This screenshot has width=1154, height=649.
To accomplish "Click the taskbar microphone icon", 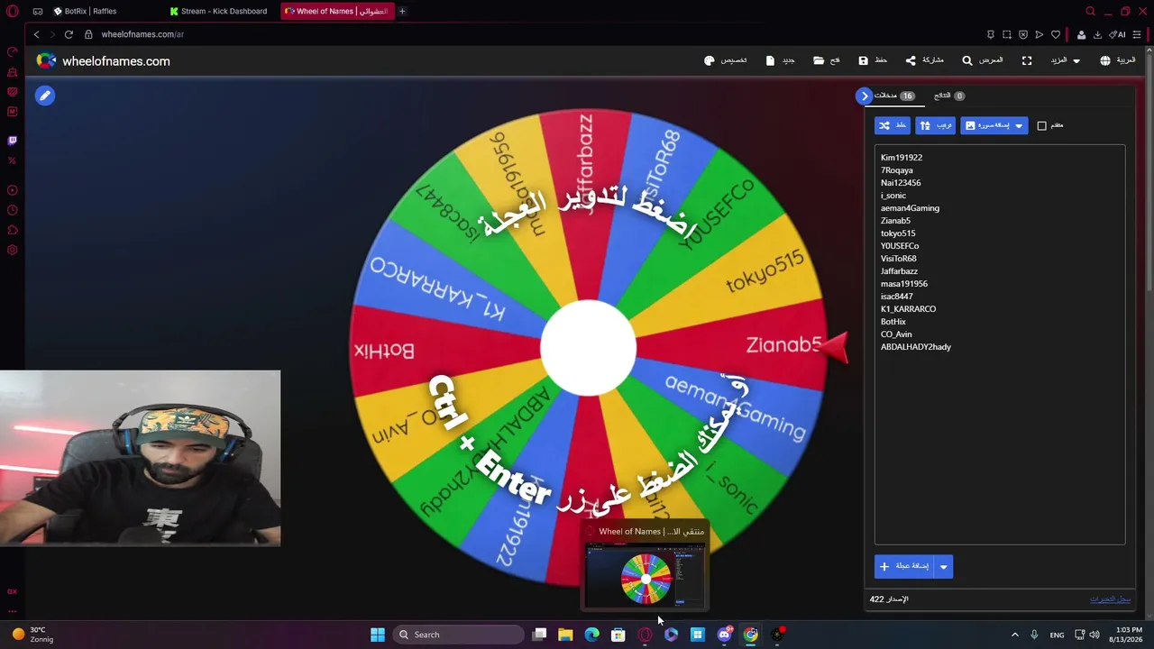I will pyautogui.click(x=1034, y=635).
